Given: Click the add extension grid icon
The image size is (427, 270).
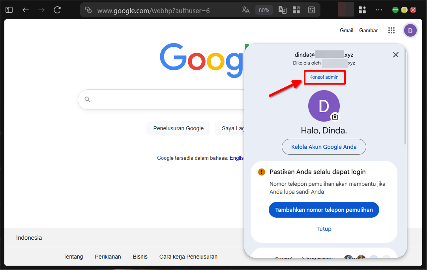Looking at the screenshot, I should tap(362, 9).
